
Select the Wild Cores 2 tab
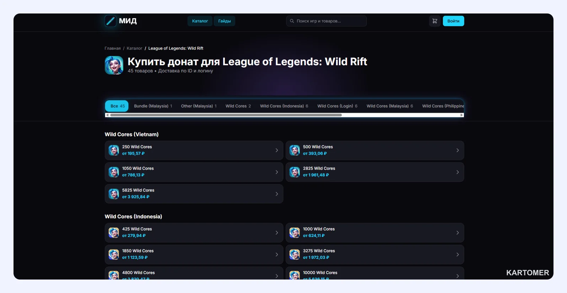pos(238,106)
